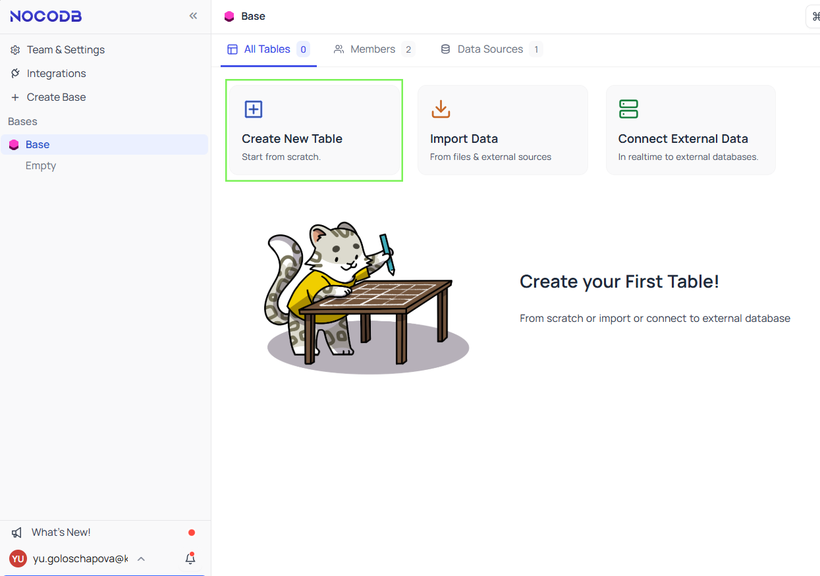Switch to the Members tab

pyautogui.click(x=373, y=49)
